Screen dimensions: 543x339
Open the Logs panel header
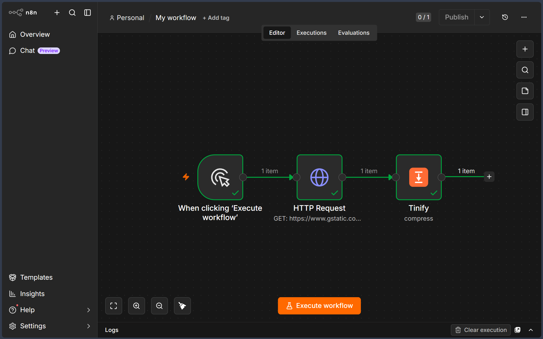[x=112, y=330]
